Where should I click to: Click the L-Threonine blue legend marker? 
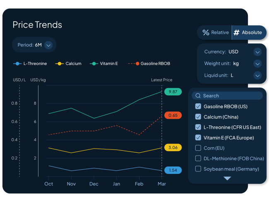(x=17, y=64)
